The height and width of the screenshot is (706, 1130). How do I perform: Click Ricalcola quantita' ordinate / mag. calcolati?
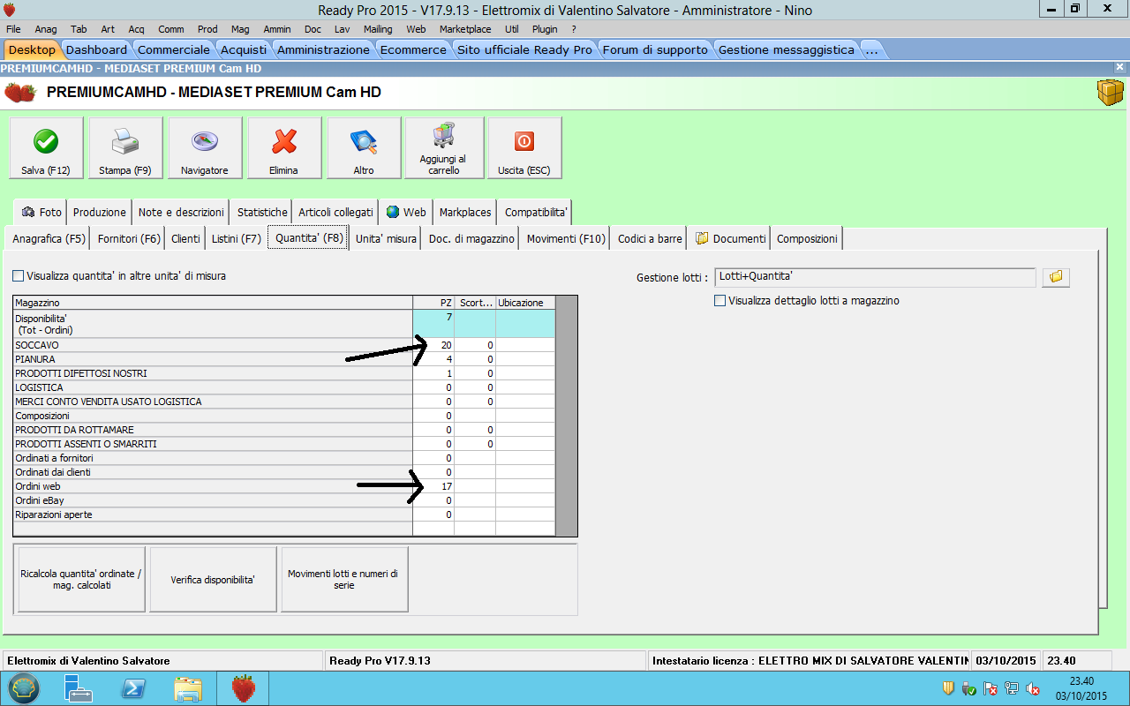click(x=81, y=579)
